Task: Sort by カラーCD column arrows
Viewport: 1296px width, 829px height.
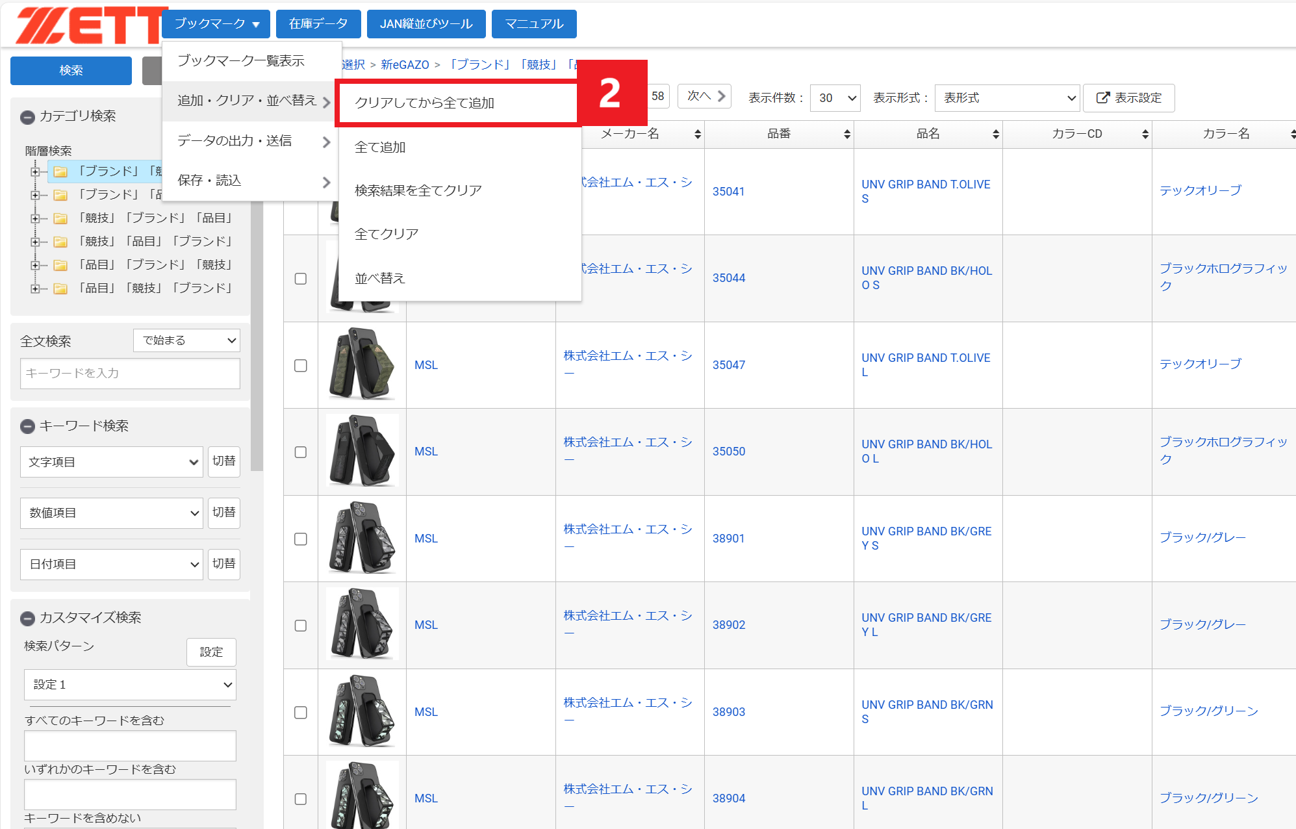Action: (1145, 134)
